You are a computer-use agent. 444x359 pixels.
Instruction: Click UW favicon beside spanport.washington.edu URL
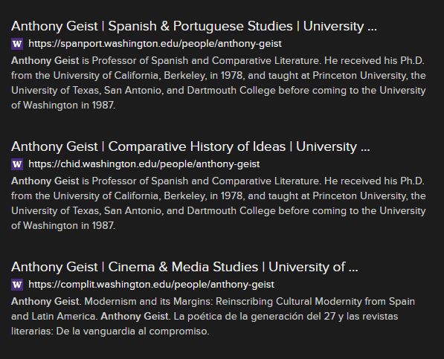click(x=17, y=44)
